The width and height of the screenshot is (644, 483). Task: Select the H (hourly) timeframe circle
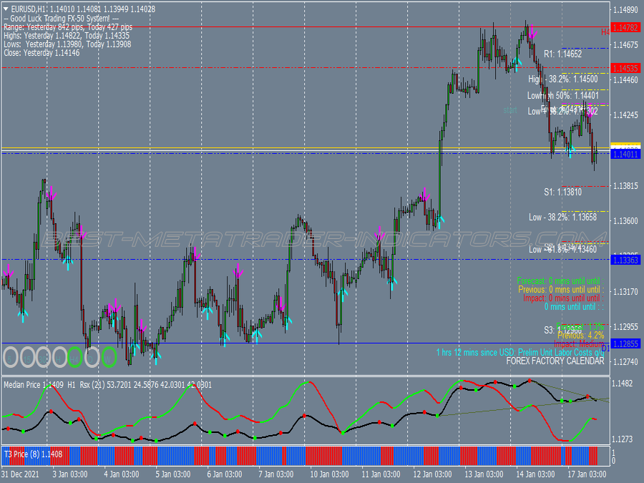[x=59, y=357]
